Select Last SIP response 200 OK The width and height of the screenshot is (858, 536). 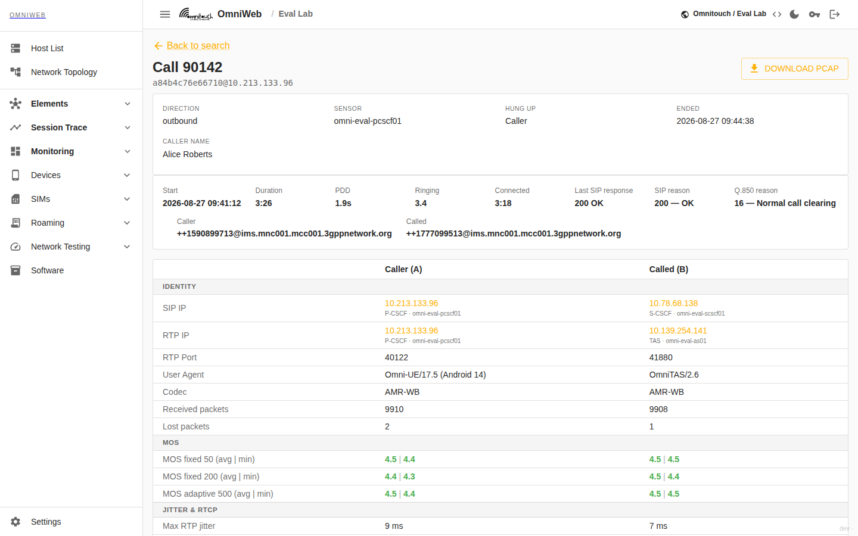(589, 203)
